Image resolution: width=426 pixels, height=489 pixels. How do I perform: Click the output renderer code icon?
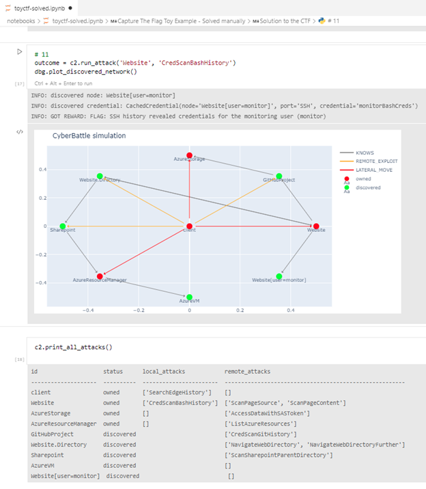point(19,132)
